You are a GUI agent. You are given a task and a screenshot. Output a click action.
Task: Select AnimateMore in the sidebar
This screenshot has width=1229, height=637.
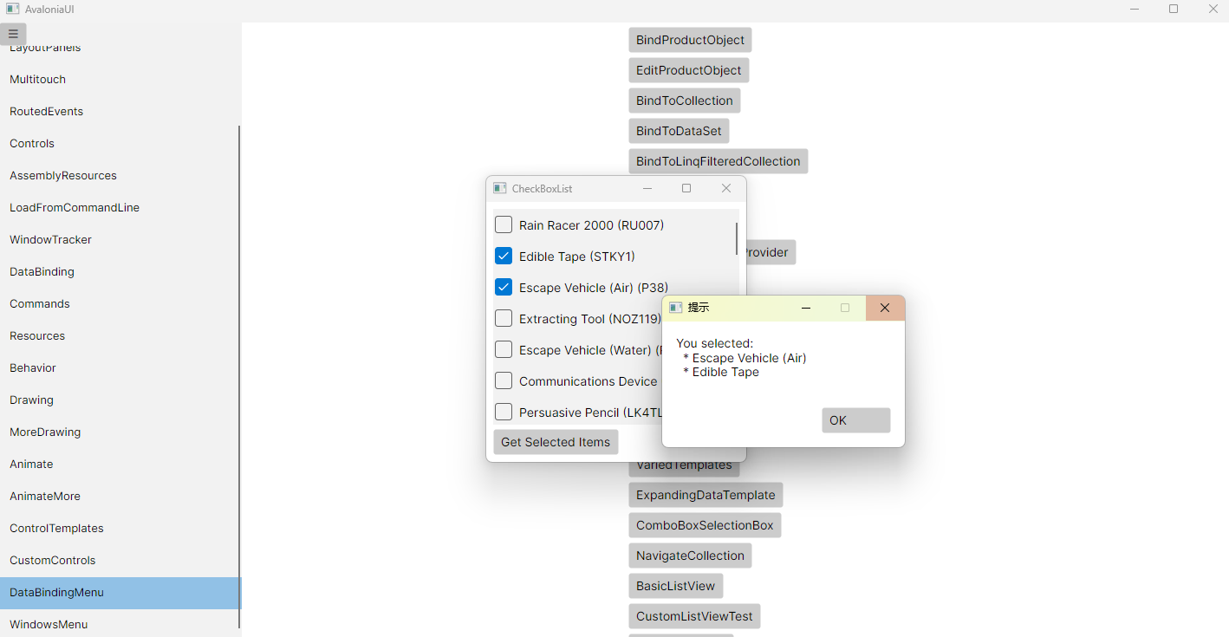(x=119, y=496)
